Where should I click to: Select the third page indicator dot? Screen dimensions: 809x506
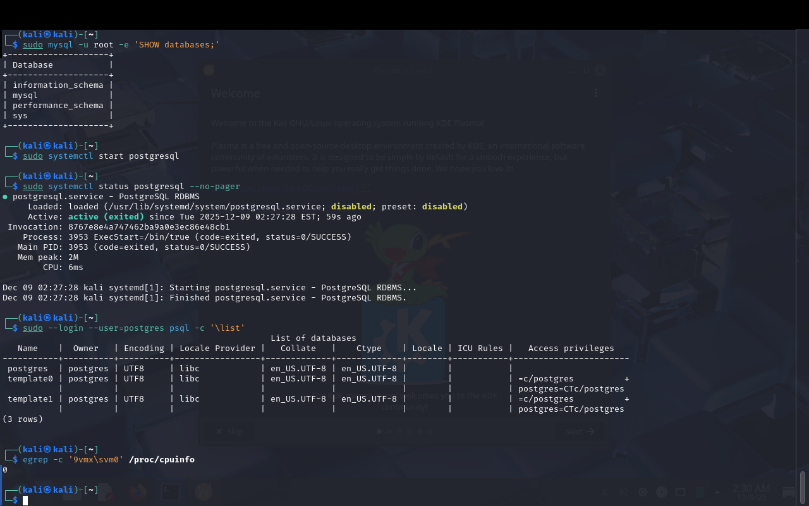click(x=399, y=431)
